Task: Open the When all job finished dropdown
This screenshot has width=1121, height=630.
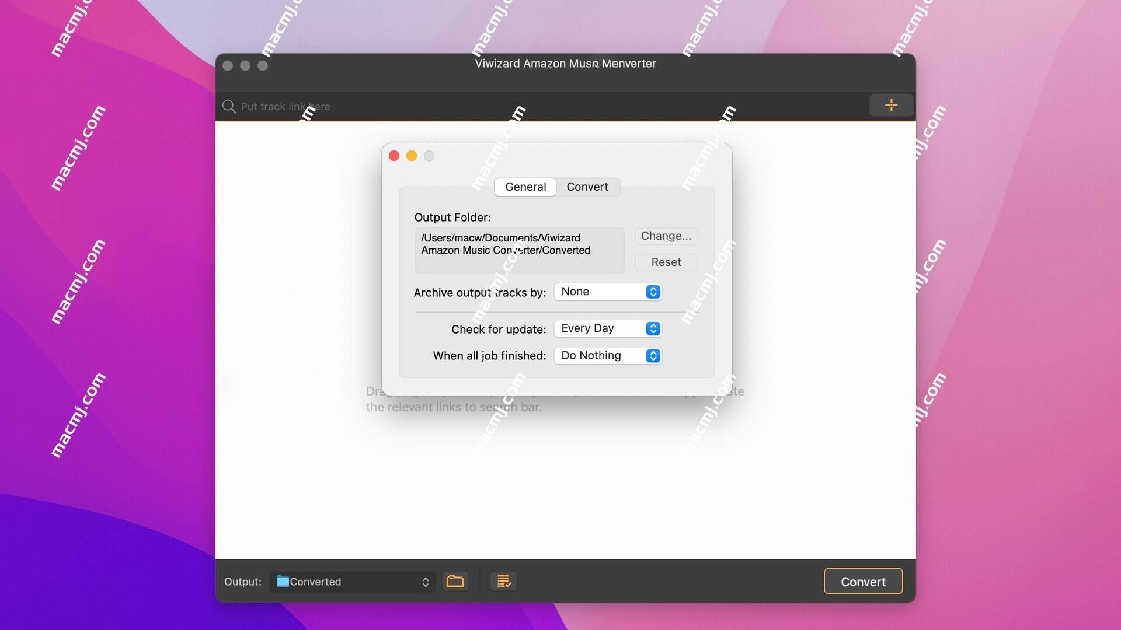Action: point(608,355)
